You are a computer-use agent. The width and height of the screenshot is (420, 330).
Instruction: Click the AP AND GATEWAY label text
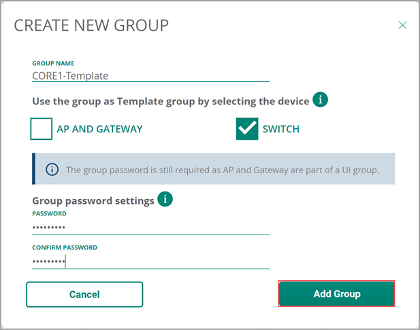(x=99, y=129)
